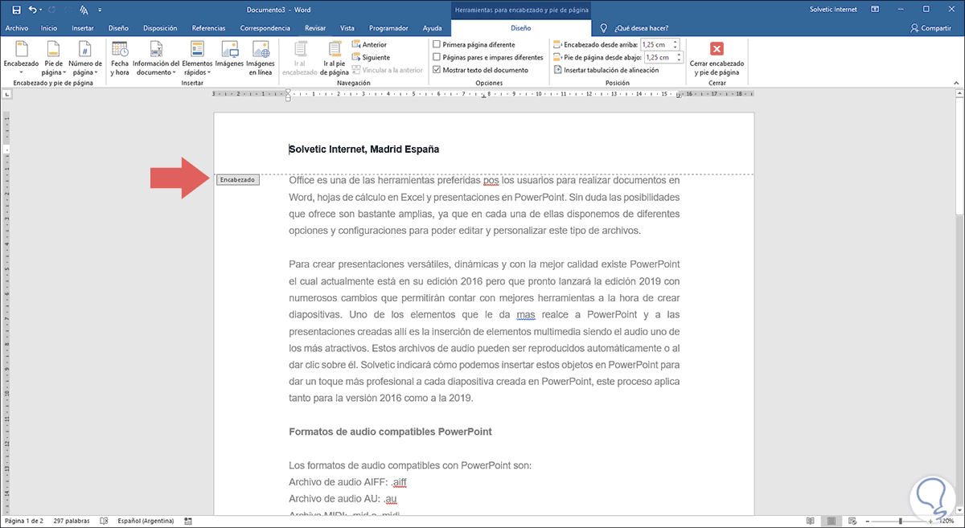Switch to Read Mode view icon
965x528 pixels.
pyautogui.click(x=812, y=521)
